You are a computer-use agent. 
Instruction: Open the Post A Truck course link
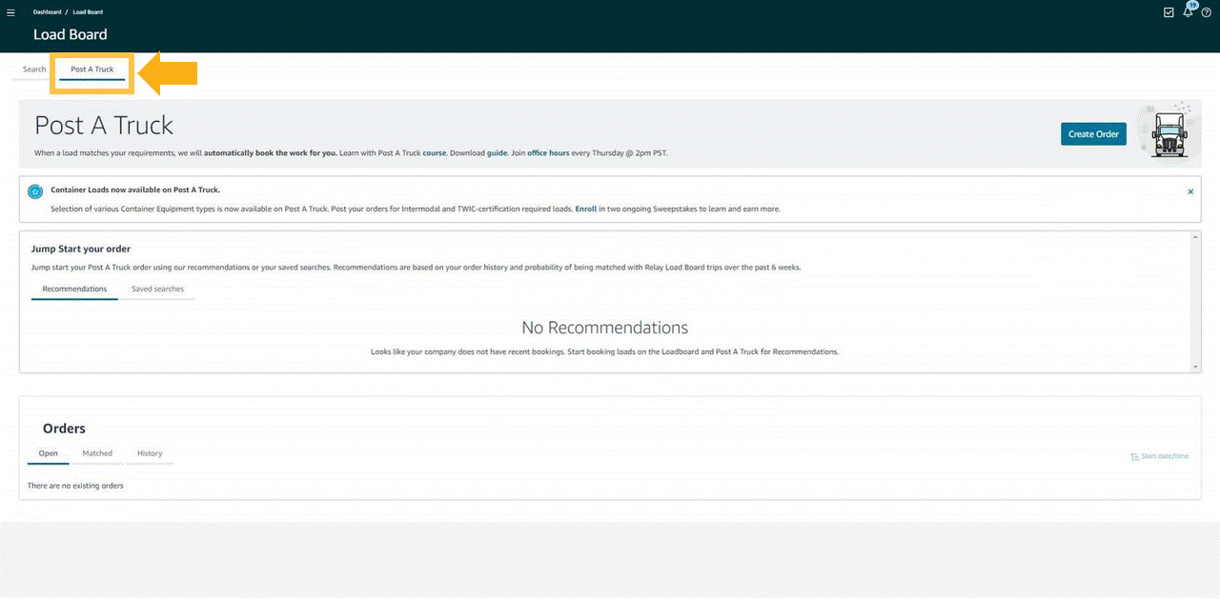[435, 152]
